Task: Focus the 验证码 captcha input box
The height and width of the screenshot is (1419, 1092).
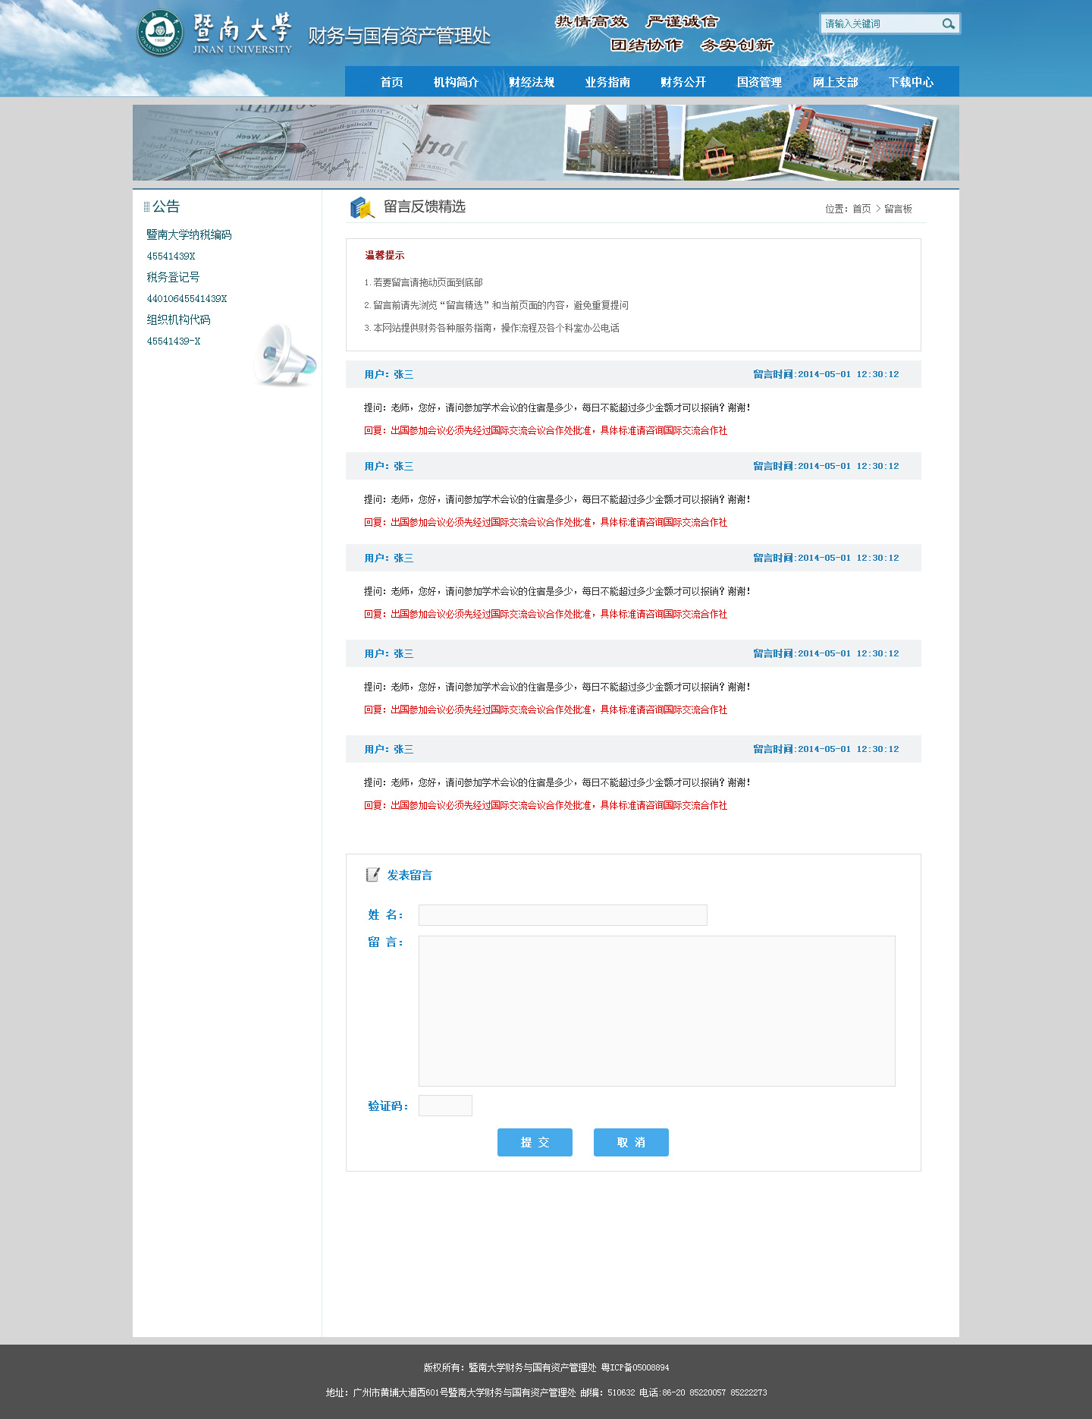Action: [x=445, y=1106]
